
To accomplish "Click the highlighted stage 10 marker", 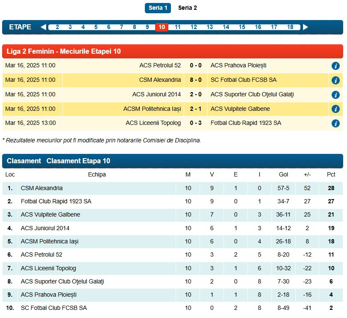I will 162,27.
